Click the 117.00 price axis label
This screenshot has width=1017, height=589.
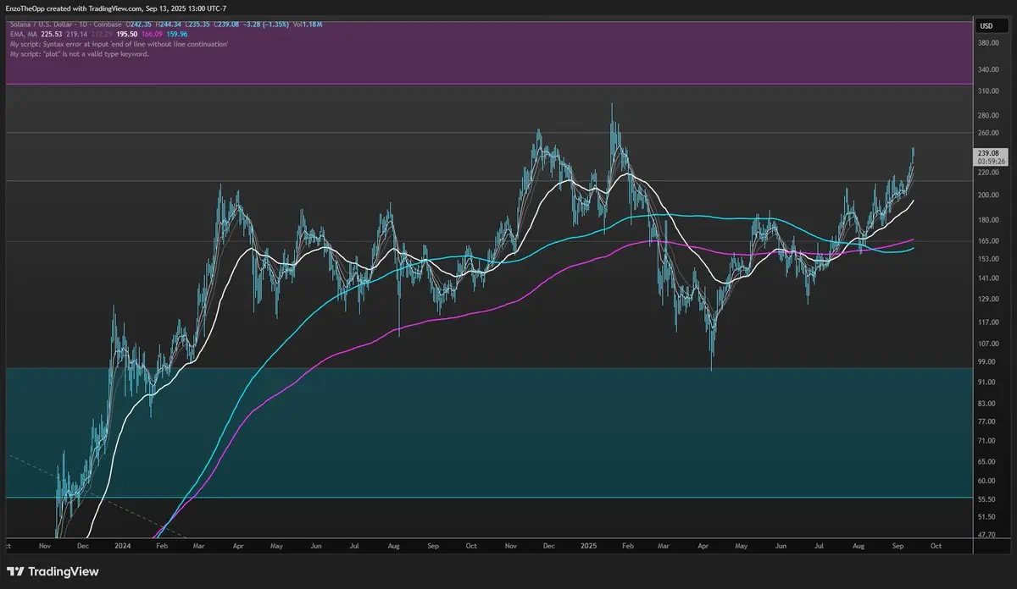click(988, 322)
